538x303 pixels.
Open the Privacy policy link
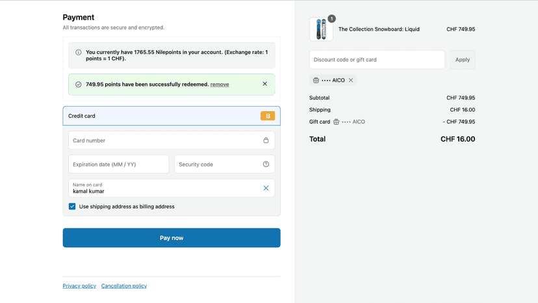(x=79, y=286)
